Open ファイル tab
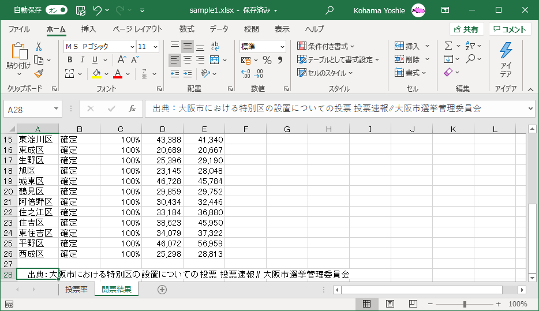Viewport: 539px width, 311px height. (x=19, y=29)
